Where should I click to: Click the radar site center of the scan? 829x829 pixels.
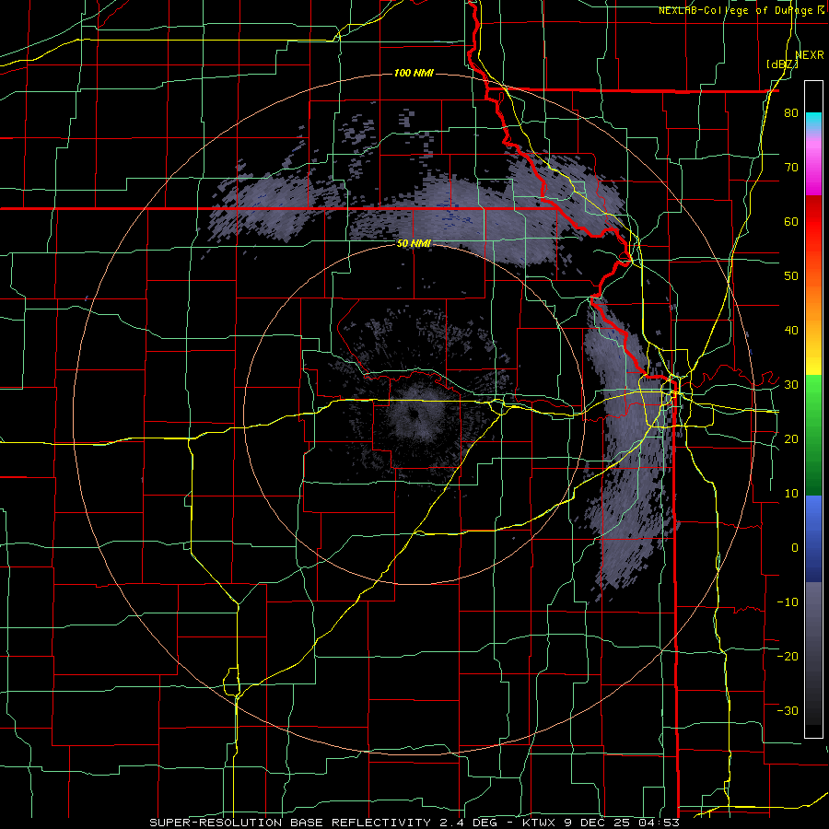coord(414,414)
